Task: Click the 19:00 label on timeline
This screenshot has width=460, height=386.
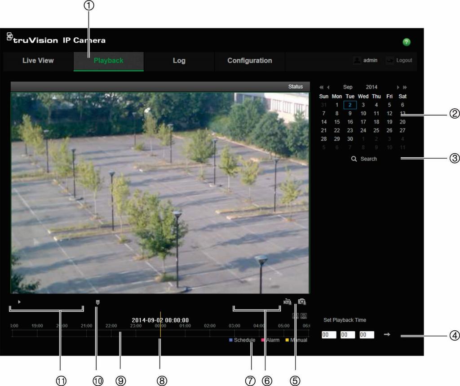Action: [37, 326]
